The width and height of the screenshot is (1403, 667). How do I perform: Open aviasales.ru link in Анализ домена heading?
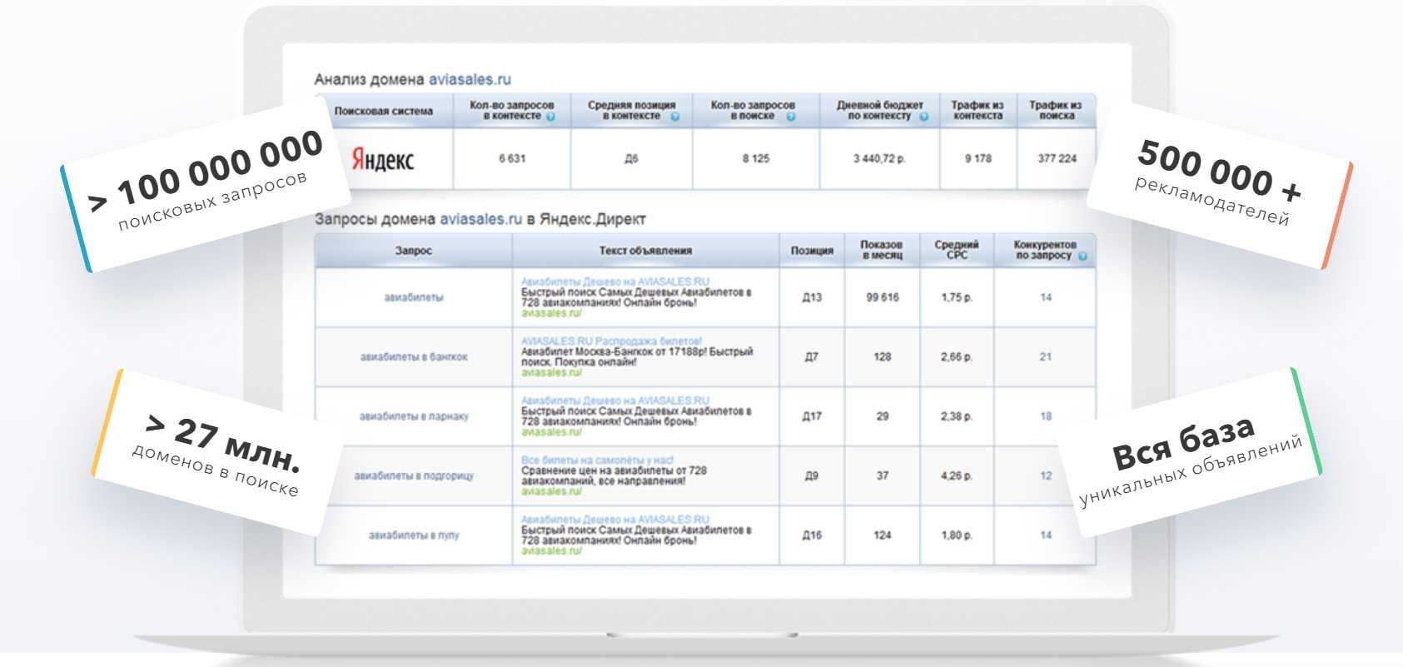470,80
